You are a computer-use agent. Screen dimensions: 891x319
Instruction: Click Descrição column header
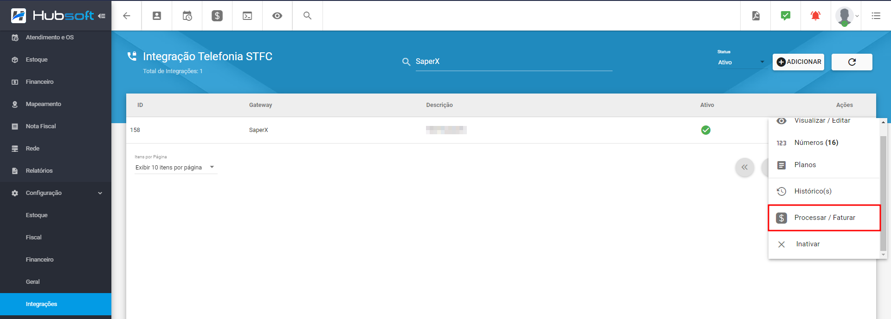click(x=439, y=105)
